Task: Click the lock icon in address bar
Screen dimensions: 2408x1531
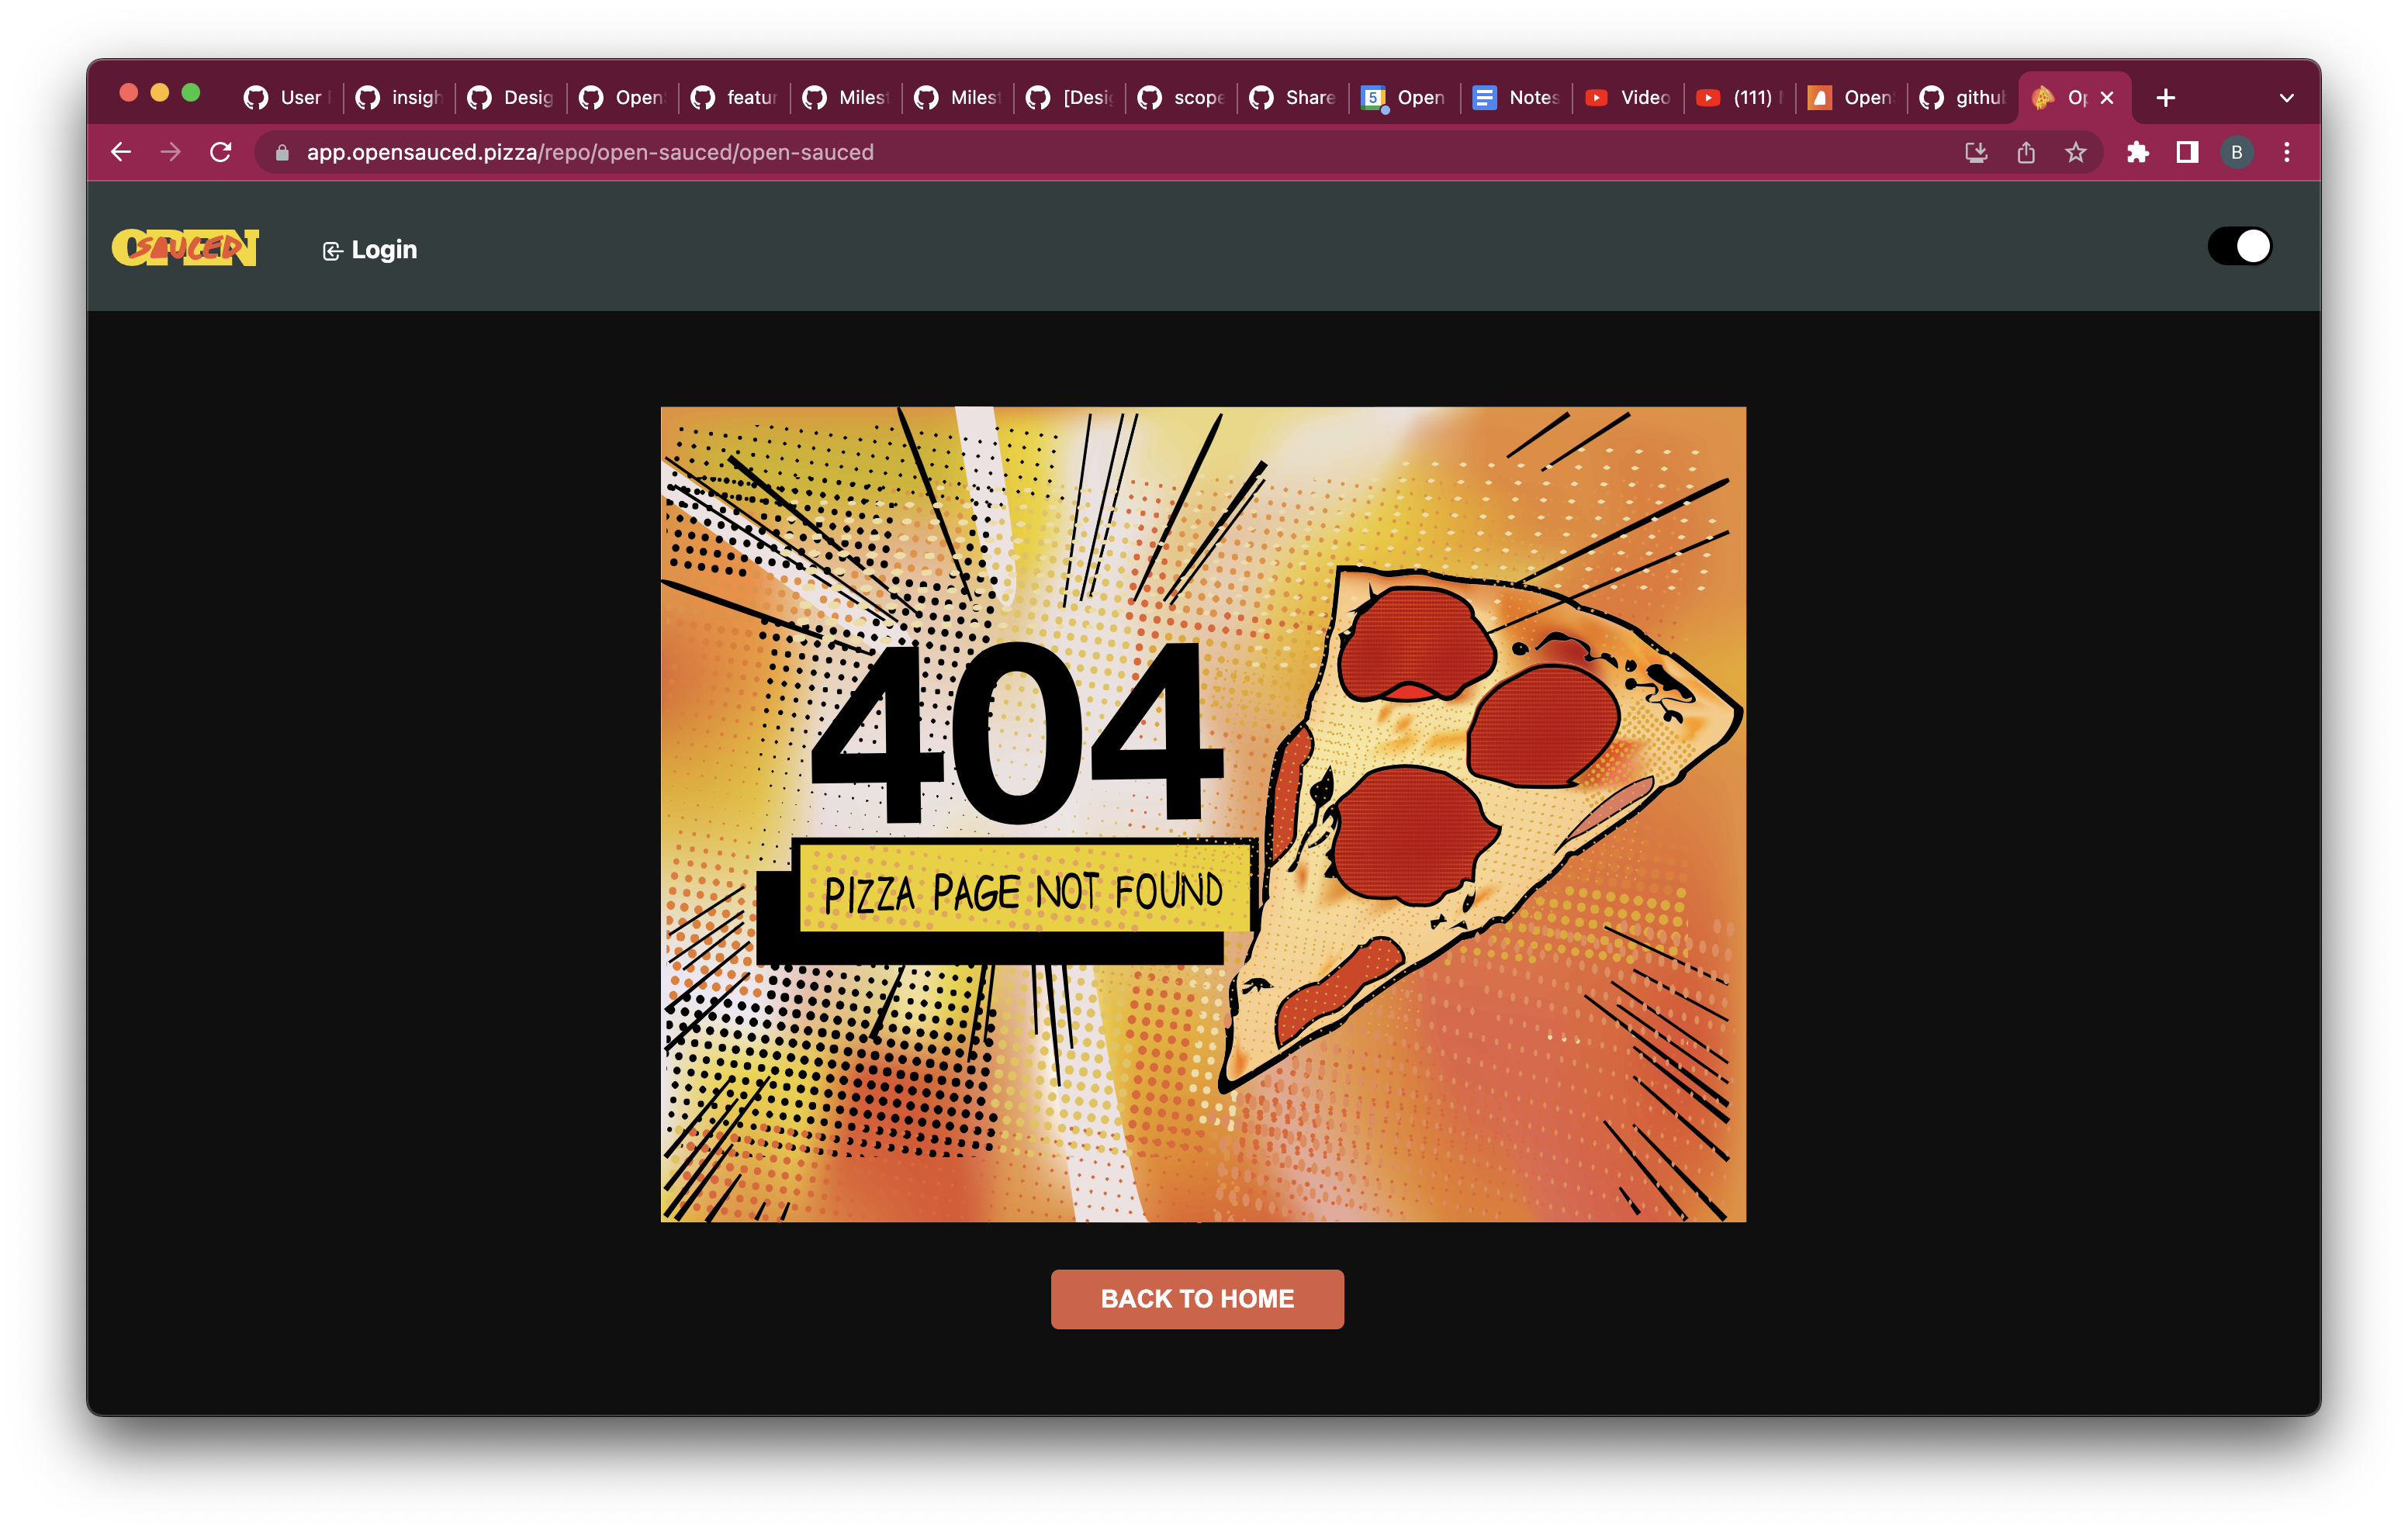Action: tap(282, 152)
